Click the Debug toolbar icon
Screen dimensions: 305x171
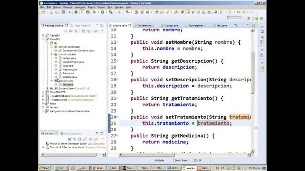click(x=94, y=12)
